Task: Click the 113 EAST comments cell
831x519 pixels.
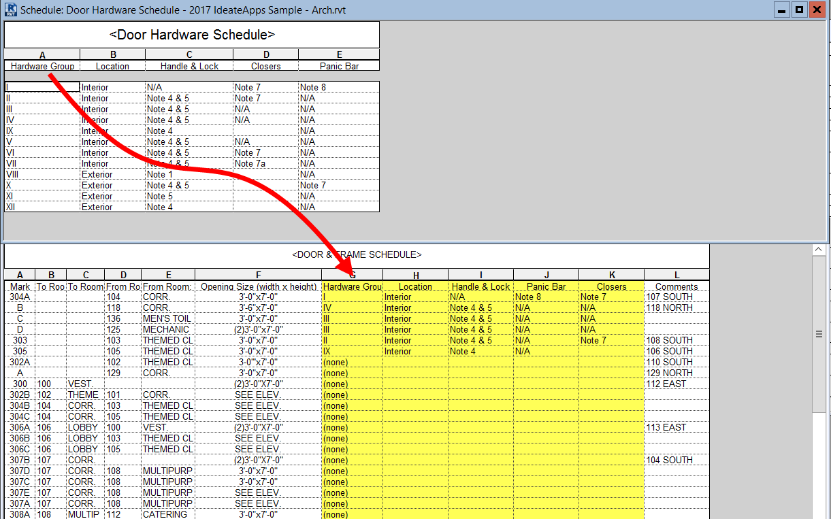Action: (677, 427)
